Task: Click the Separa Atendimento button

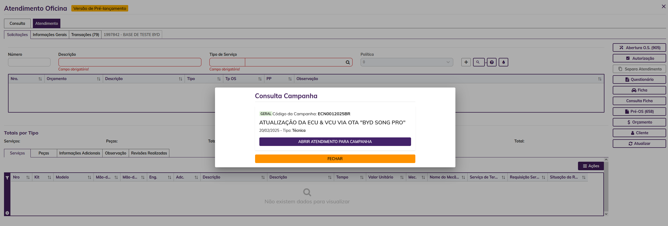Action: pyautogui.click(x=639, y=69)
